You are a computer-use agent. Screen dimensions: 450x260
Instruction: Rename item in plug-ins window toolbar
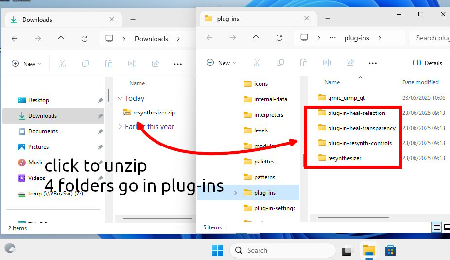(327, 63)
